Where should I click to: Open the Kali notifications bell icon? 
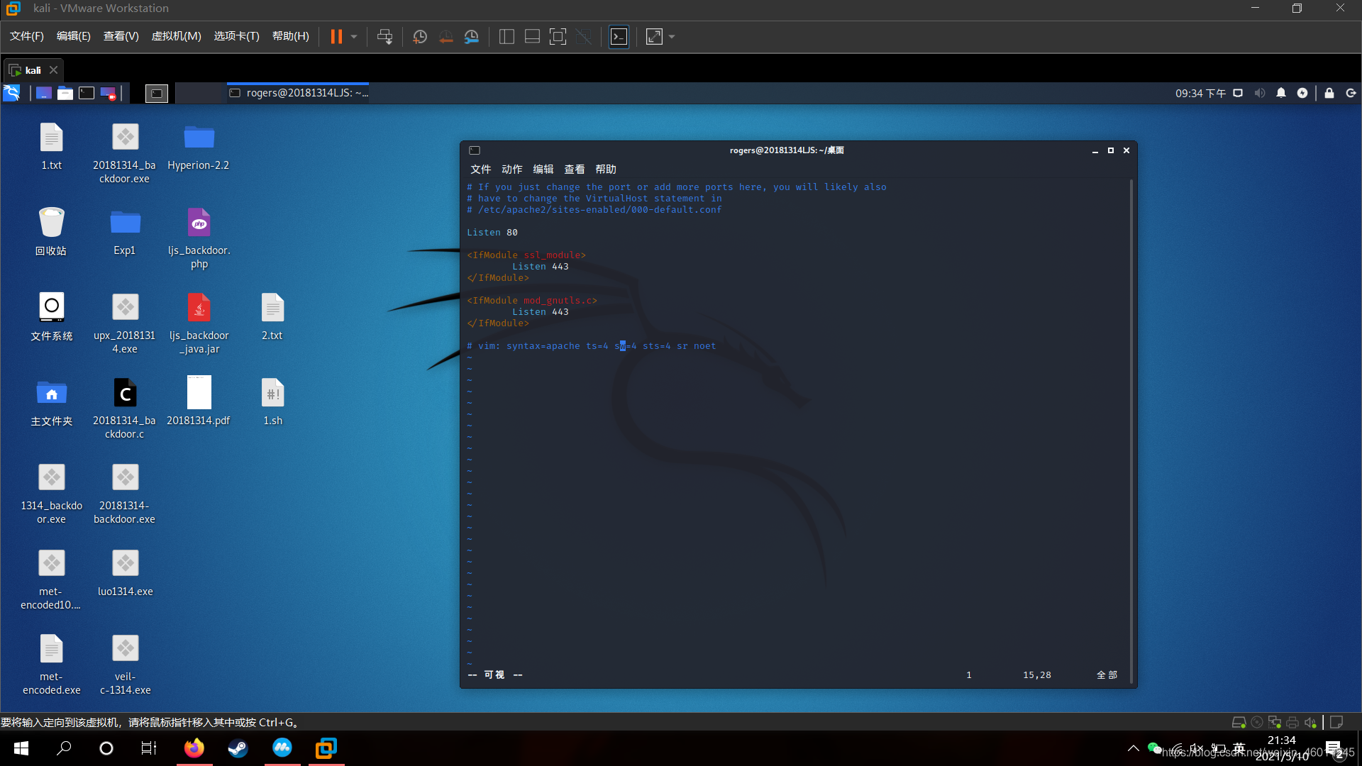coord(1281,93)
